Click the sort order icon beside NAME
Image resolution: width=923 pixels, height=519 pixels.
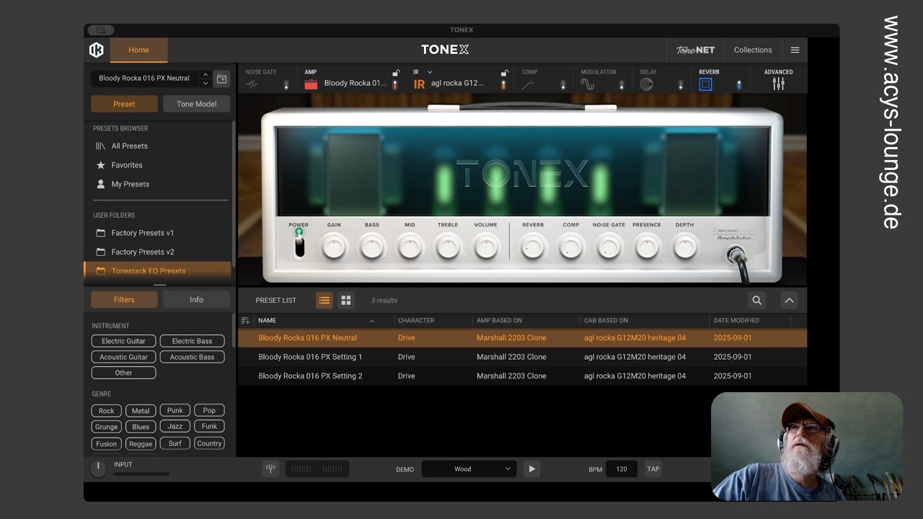tap(245, 321)
